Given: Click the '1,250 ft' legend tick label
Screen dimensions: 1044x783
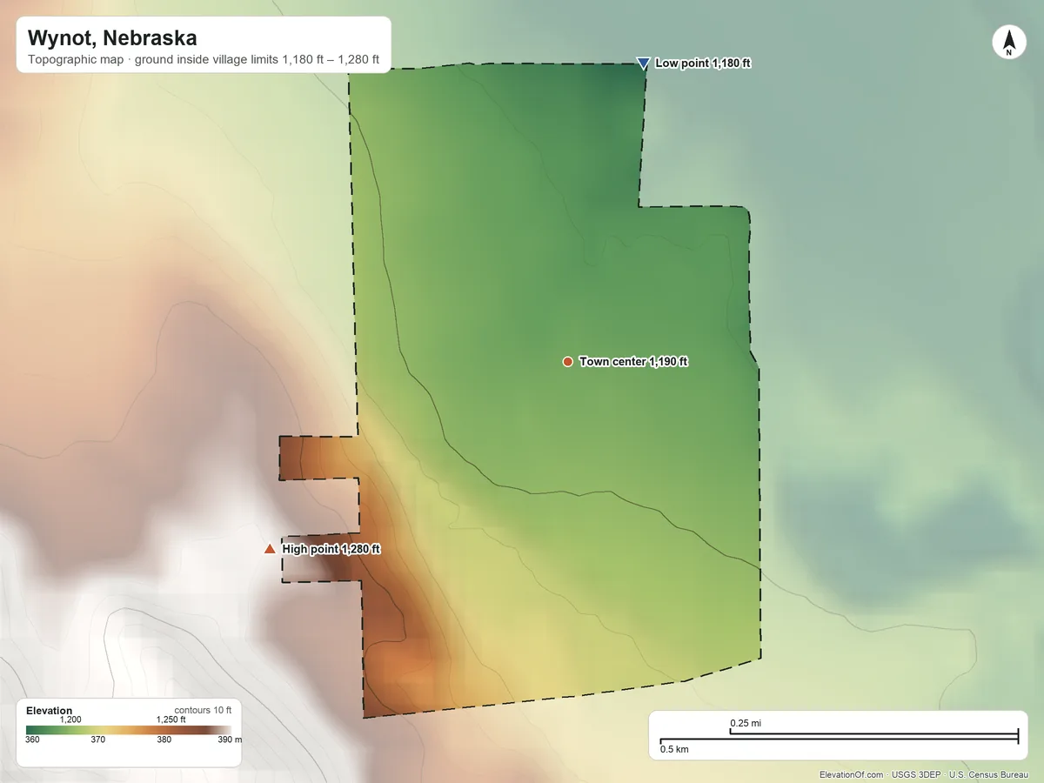Looking at the screenshot, I should [x=171, y=719].
